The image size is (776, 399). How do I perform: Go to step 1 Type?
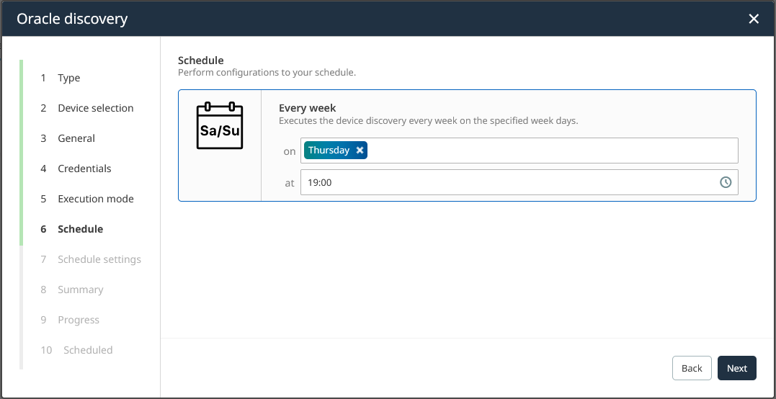[68, 78]
